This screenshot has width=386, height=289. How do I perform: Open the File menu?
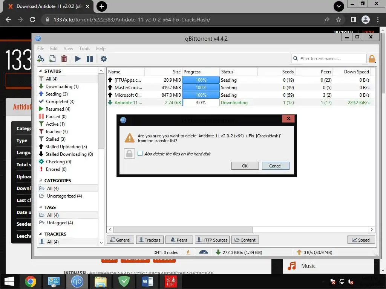[x=41, y=49]
